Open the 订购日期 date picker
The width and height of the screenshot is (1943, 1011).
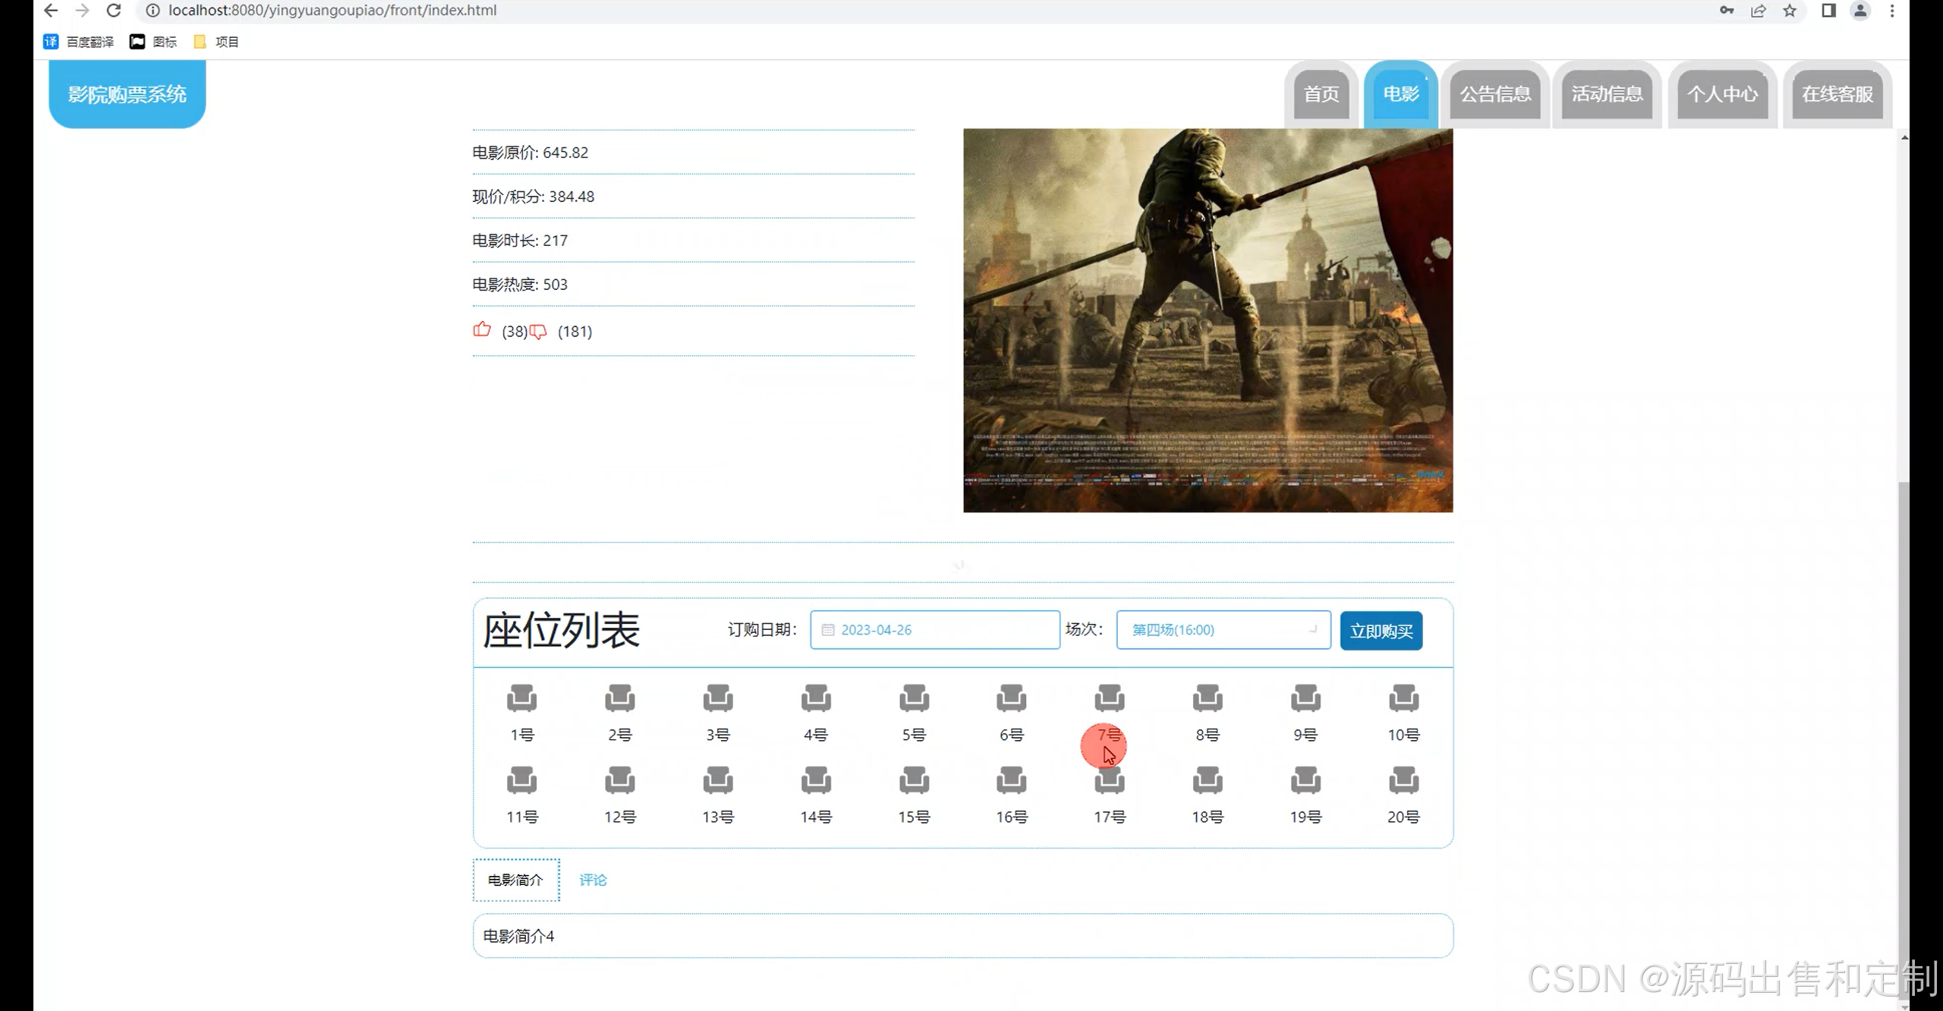[x=934, y=630]
